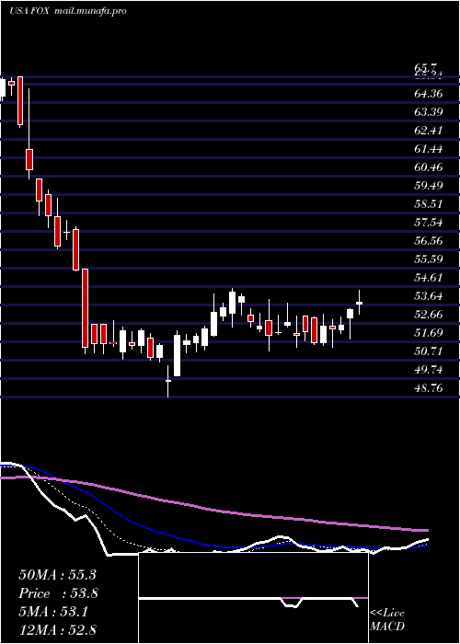The image size is (460, 644).
Task: Click the USA FOX chart title text
Action: 29,11
